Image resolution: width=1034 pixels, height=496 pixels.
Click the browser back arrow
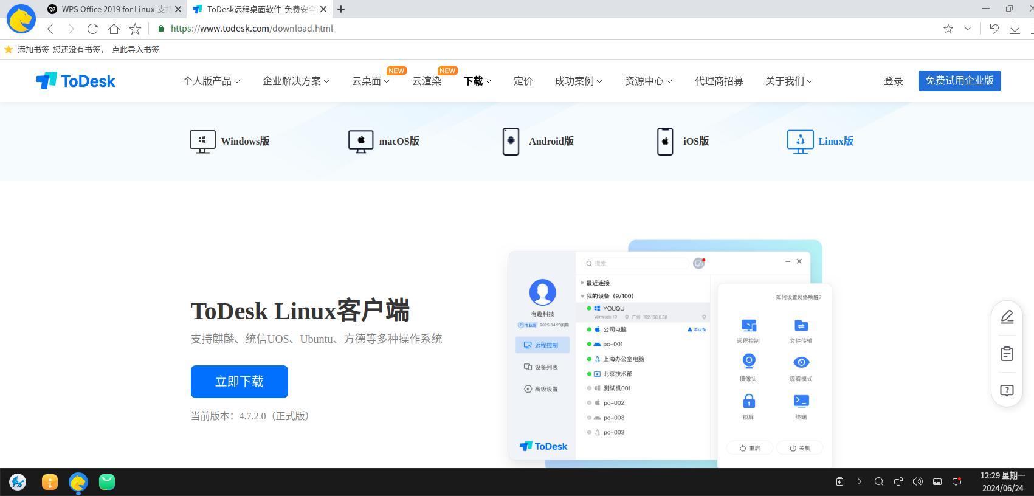[x=50, y=29]
